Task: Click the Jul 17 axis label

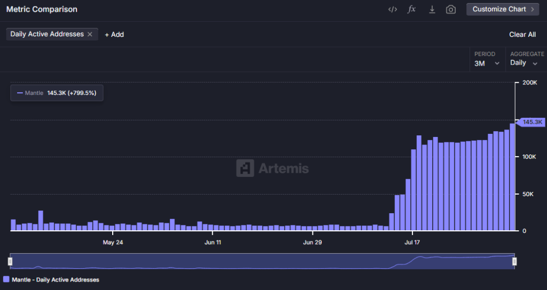Action: click(412, 243)
